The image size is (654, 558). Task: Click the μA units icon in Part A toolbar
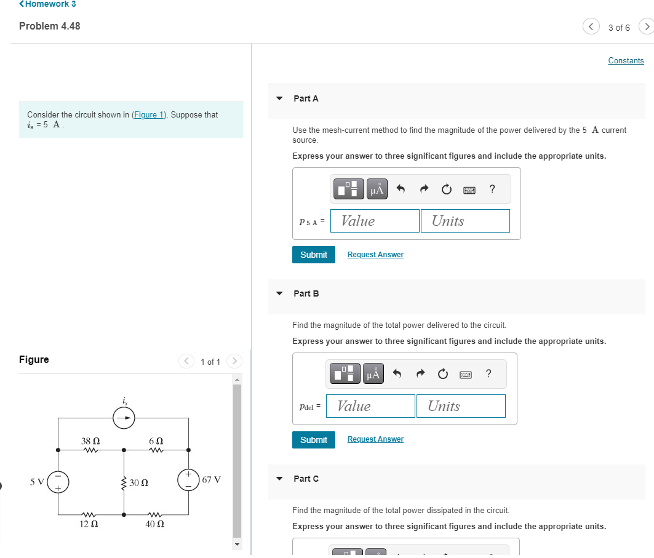pyautogui.click(x=377, y=189)
